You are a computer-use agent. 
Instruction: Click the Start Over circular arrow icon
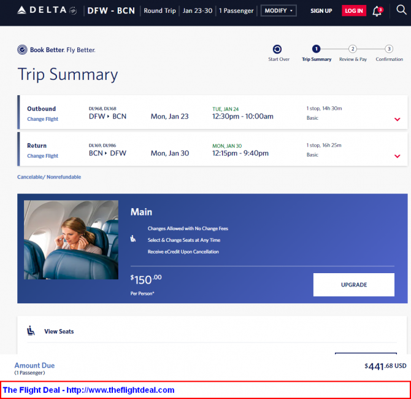pos(277,49)
